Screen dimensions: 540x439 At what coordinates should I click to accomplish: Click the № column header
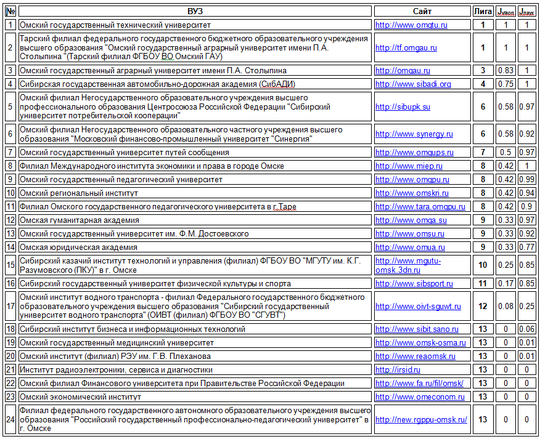[10, 12]
